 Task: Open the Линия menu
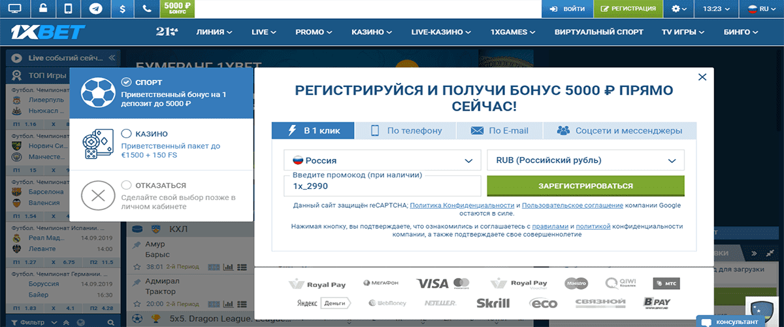click(215, 32)
